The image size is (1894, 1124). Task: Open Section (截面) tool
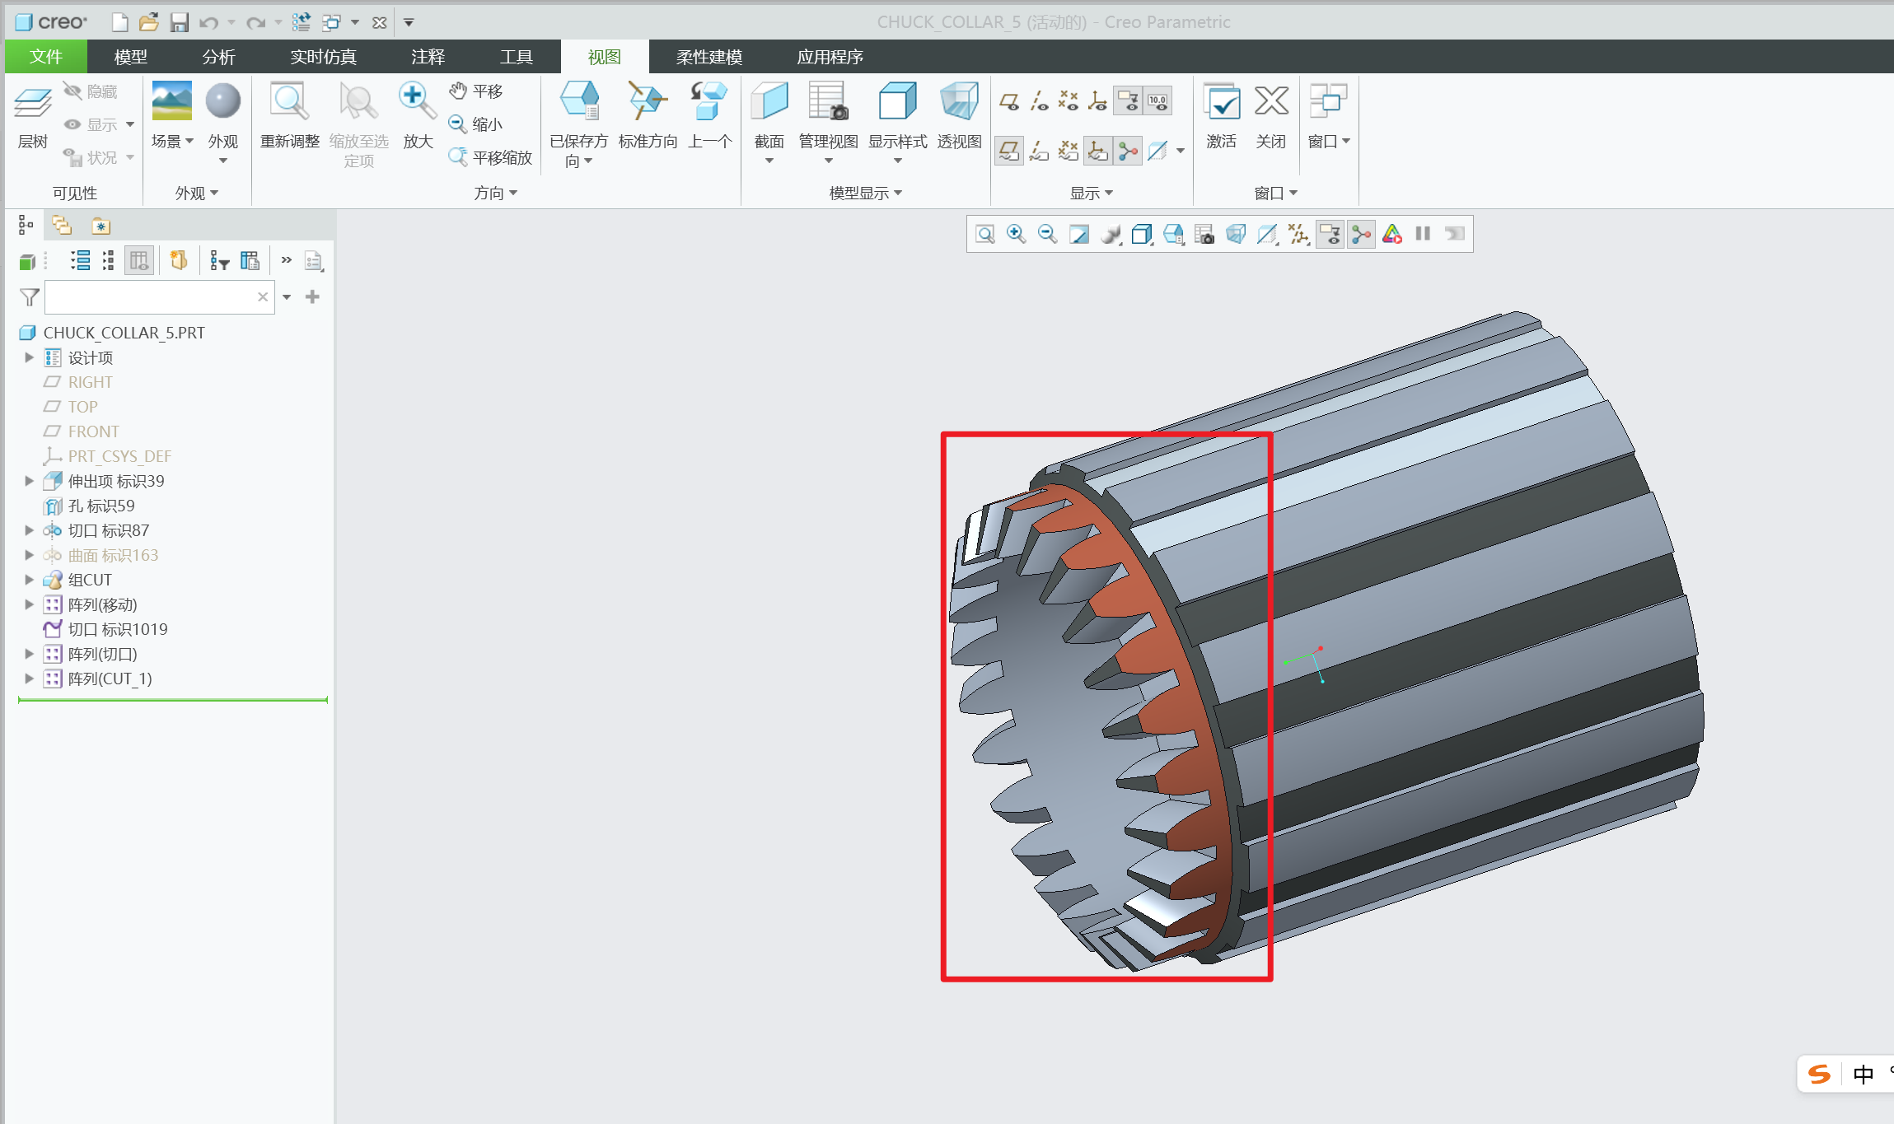point(769,102)
